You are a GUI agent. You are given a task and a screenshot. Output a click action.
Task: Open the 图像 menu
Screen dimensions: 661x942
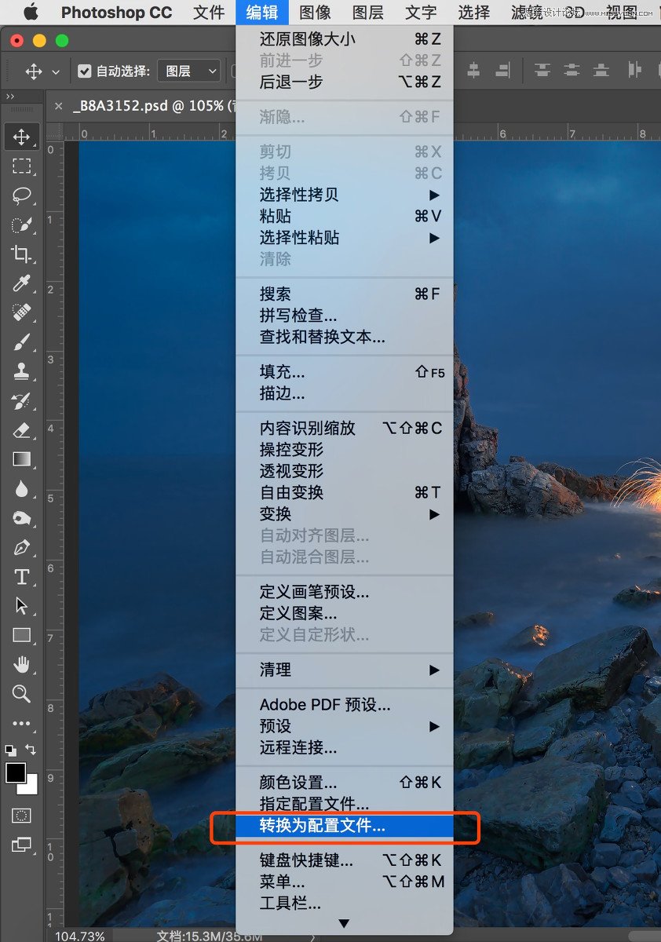point(316,13)
